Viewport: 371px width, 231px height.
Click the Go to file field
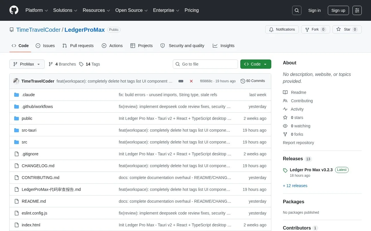[205, 64]
